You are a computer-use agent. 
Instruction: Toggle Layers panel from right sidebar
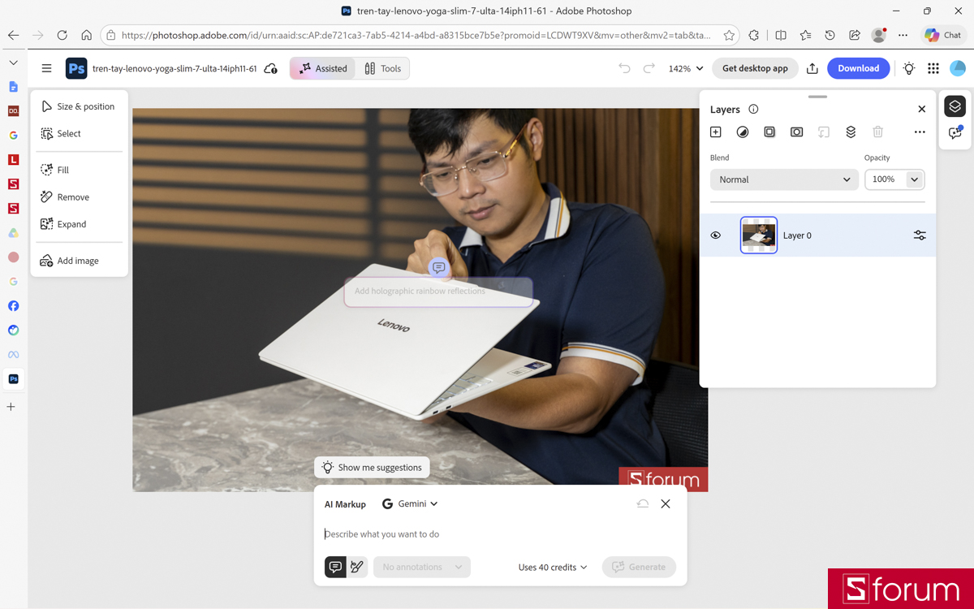[x=955, y=106]
